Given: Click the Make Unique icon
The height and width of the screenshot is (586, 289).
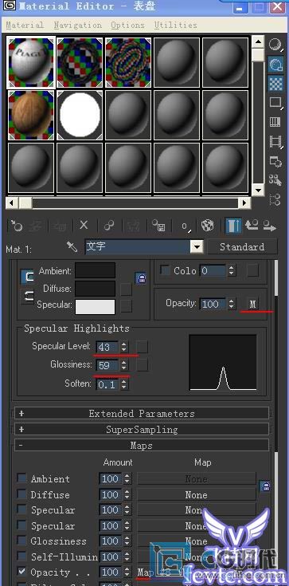Looking at the screenshot, I should 134,226.
